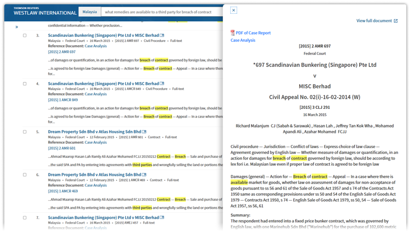Open preview icon for result 7 Scandinavian Bunkering
This screenshot has width=411, height=231.
click(x=162, y=218)
